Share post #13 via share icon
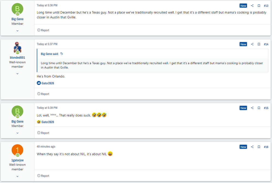272x183 pixels. [252, 6]
